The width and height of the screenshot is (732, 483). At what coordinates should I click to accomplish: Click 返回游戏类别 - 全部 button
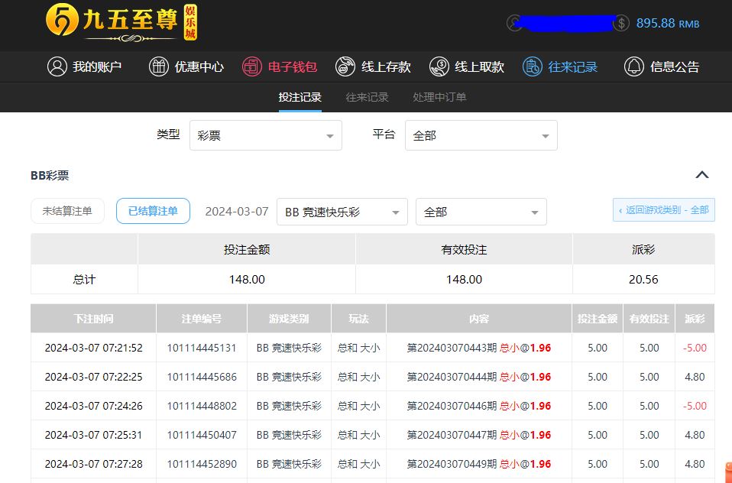pos(663,210)
